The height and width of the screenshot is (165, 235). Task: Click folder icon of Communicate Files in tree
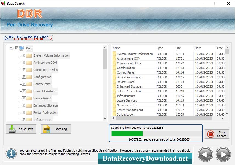pos(29,70)
